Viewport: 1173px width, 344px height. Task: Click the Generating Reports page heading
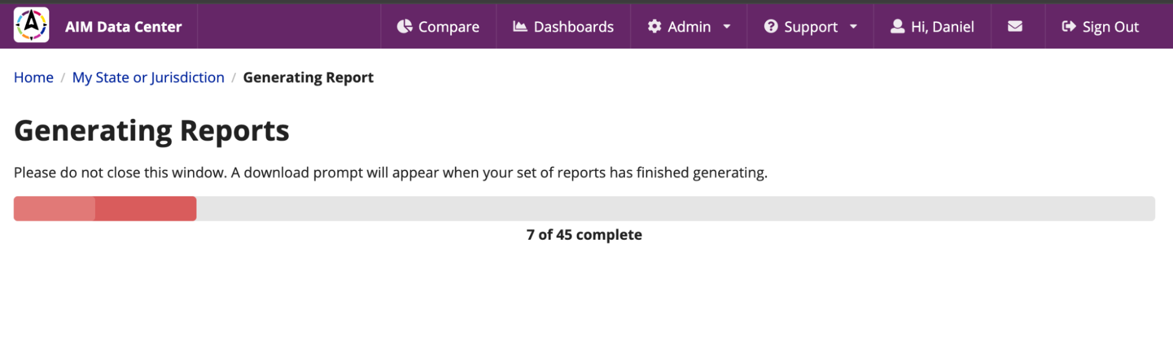151,130
